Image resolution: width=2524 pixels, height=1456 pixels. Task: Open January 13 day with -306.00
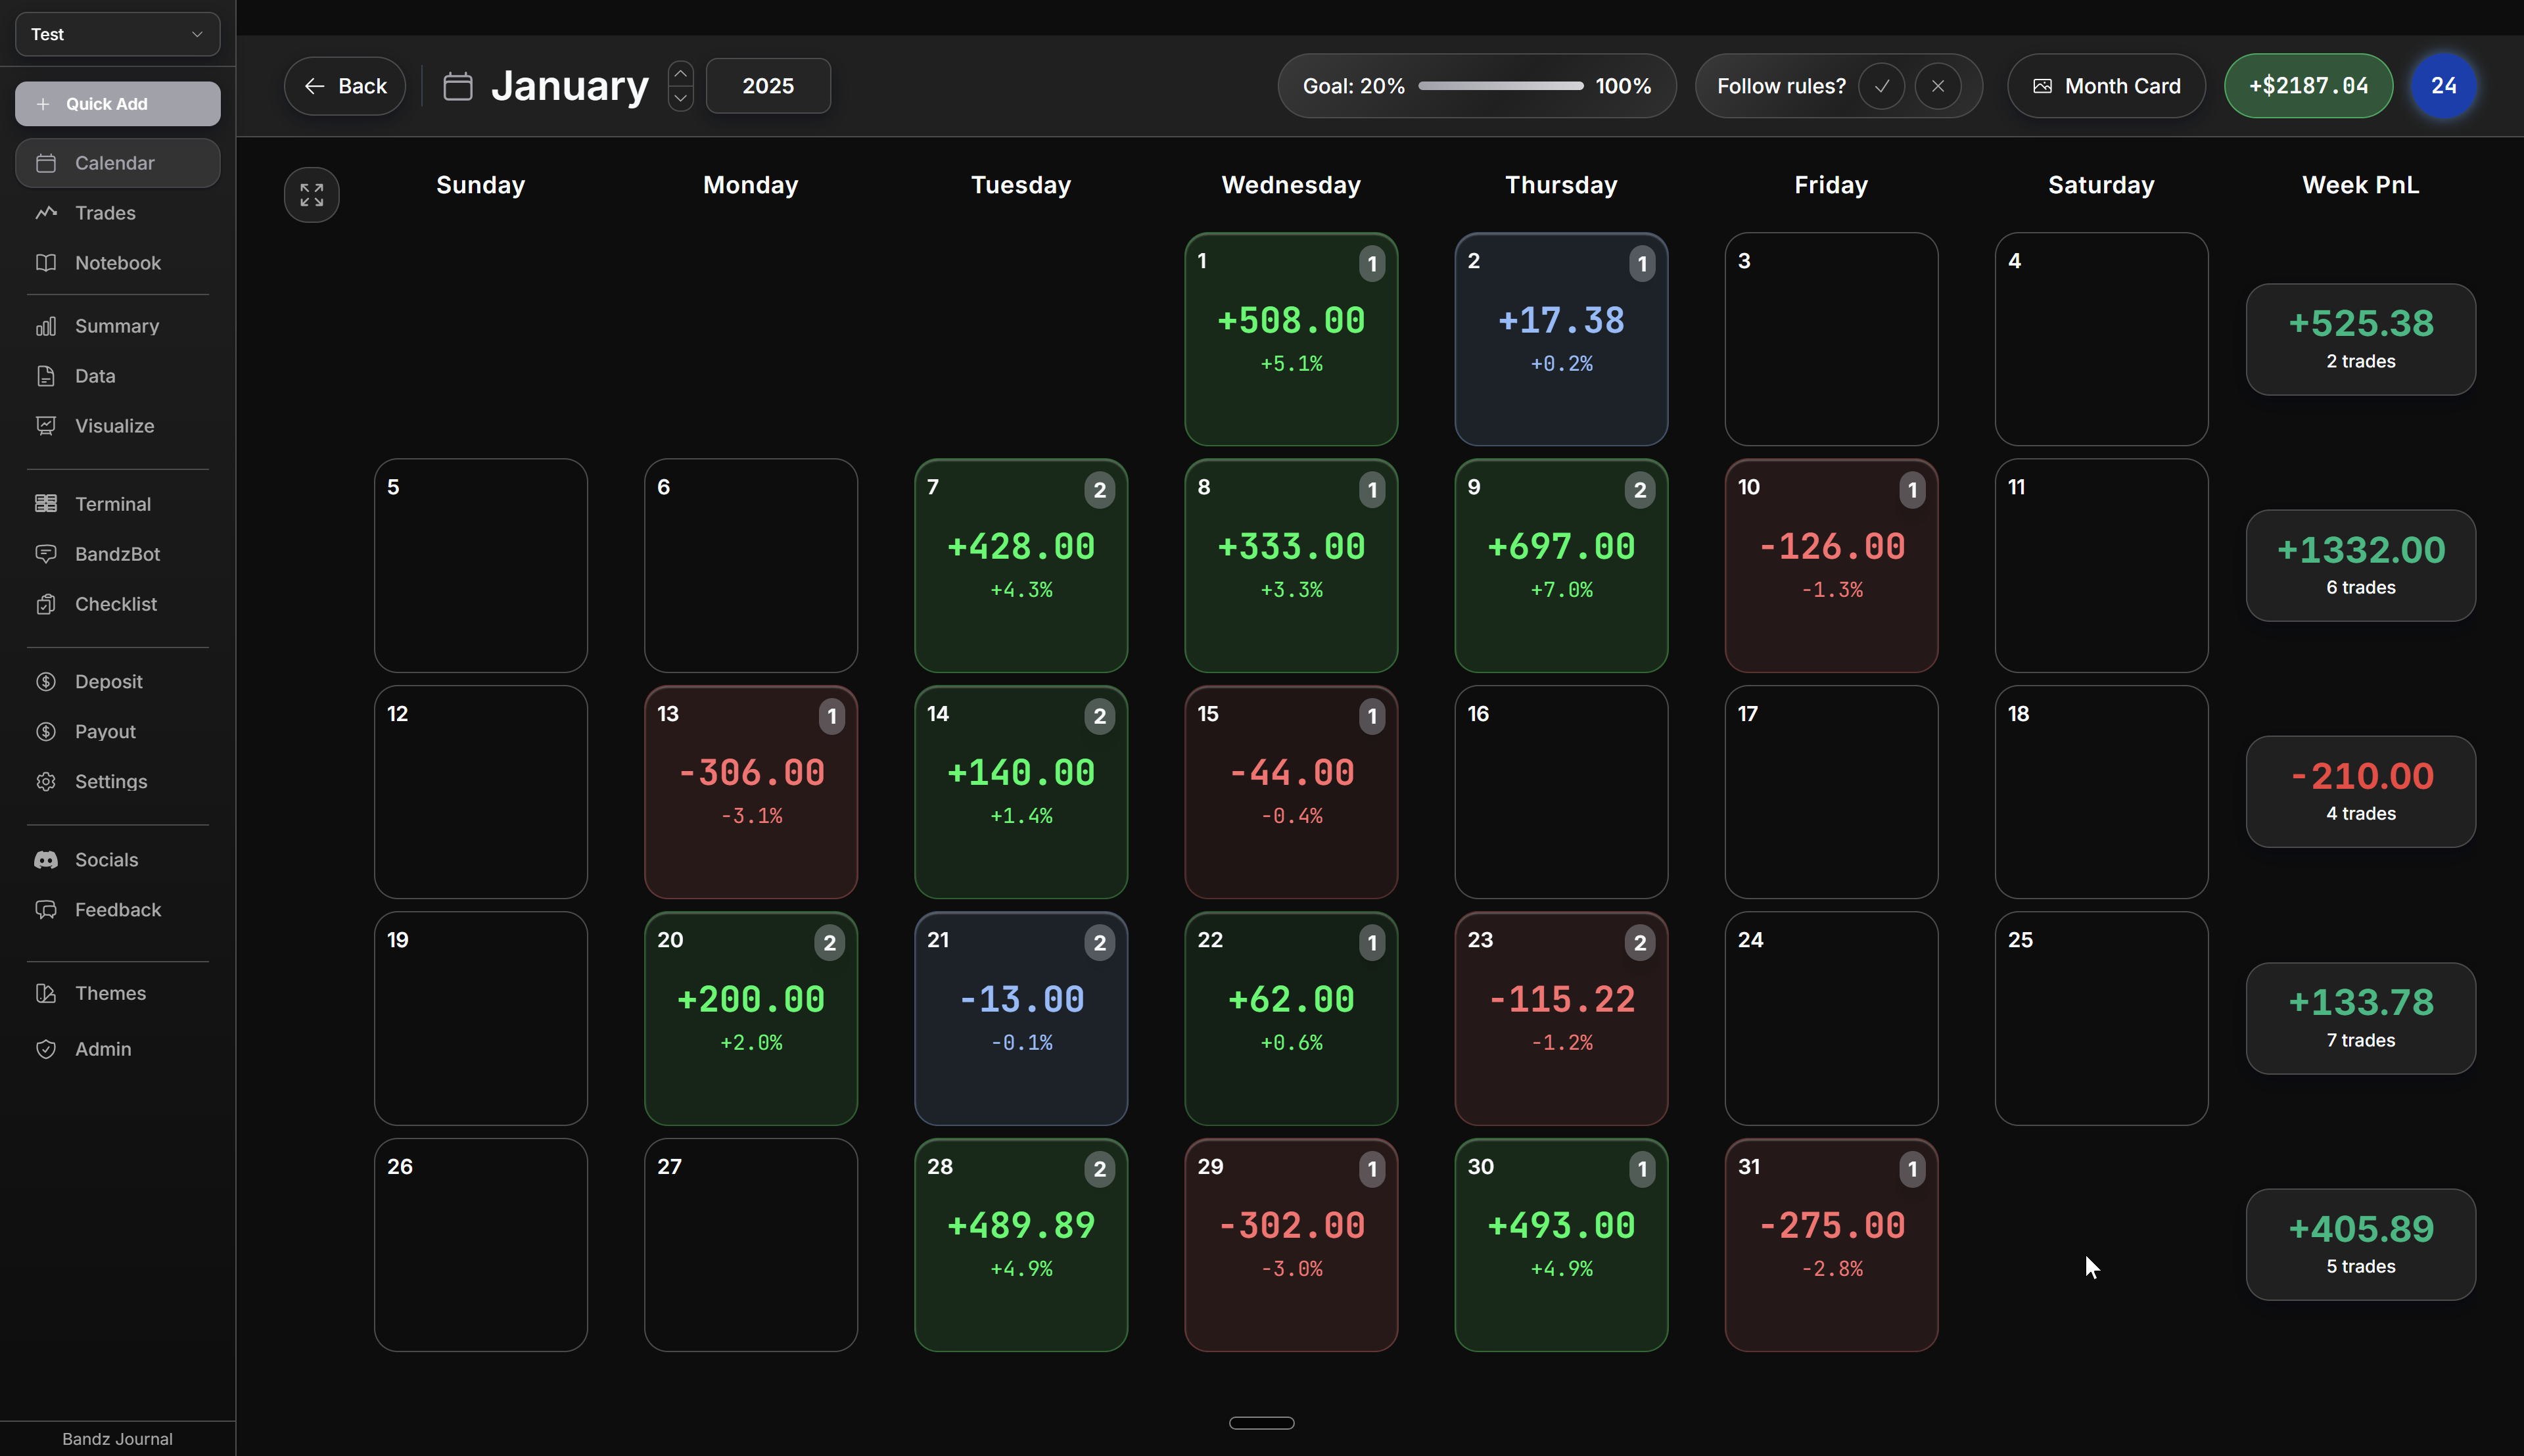[x=751, y=792]
